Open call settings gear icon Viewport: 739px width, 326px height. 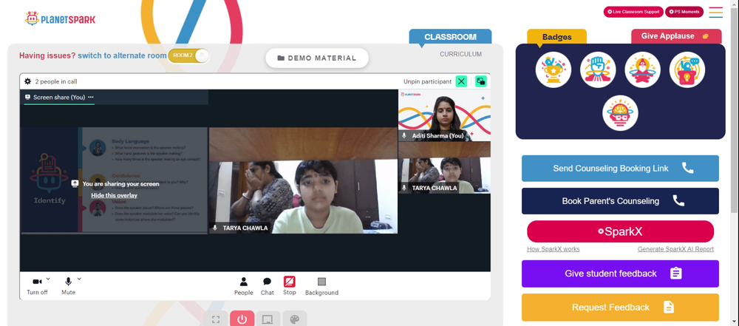pos(28,81)
